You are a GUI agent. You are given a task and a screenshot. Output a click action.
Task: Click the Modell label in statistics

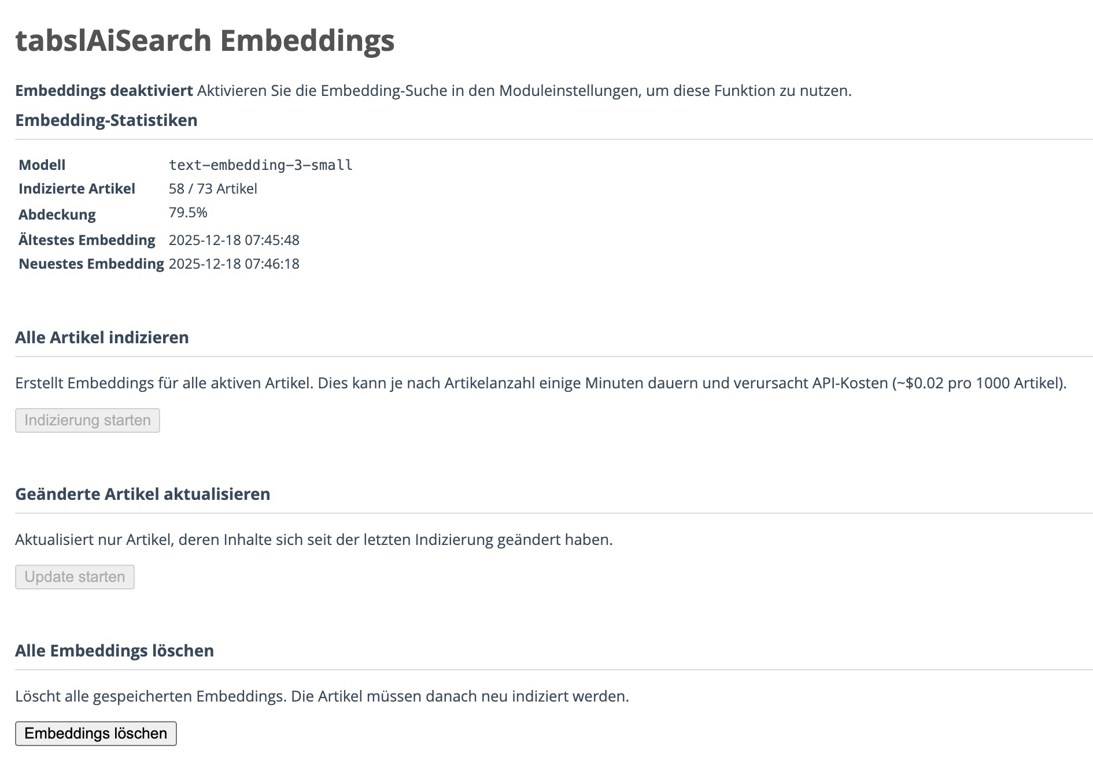coord(42,165)
